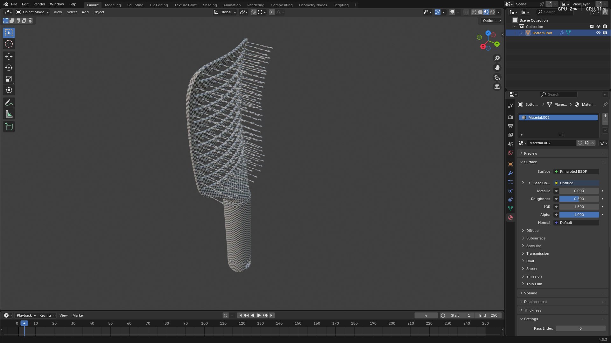Select the Add Cube tool
Screen dimensions: 611x343
[9, 127]
